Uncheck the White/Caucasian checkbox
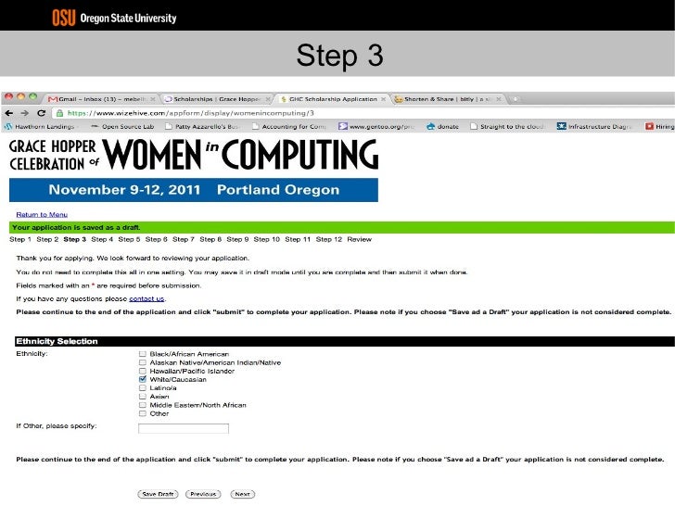The image size is (675, 506). [143, 379]
